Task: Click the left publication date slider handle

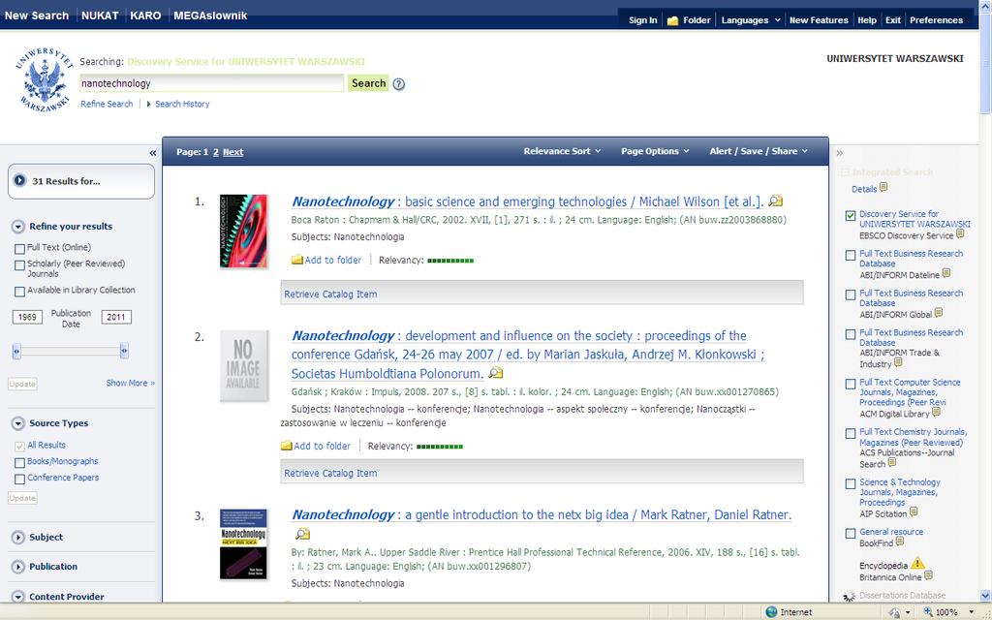Action: [x=16, y=351]
